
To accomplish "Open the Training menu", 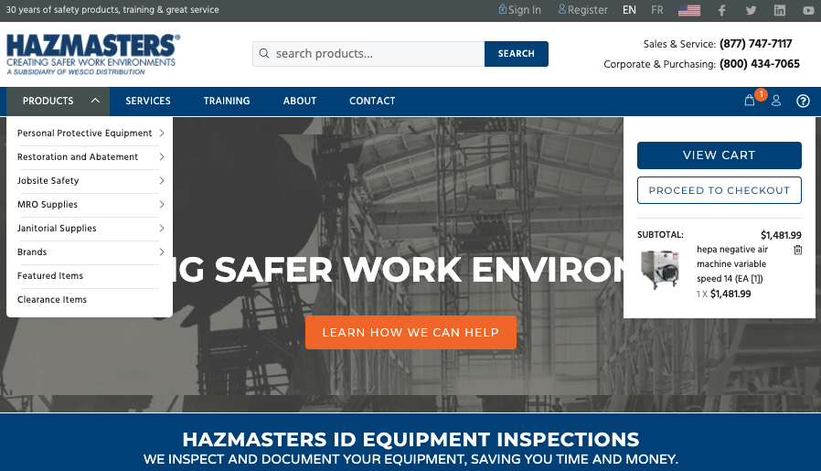I will [x=227, y=101].
